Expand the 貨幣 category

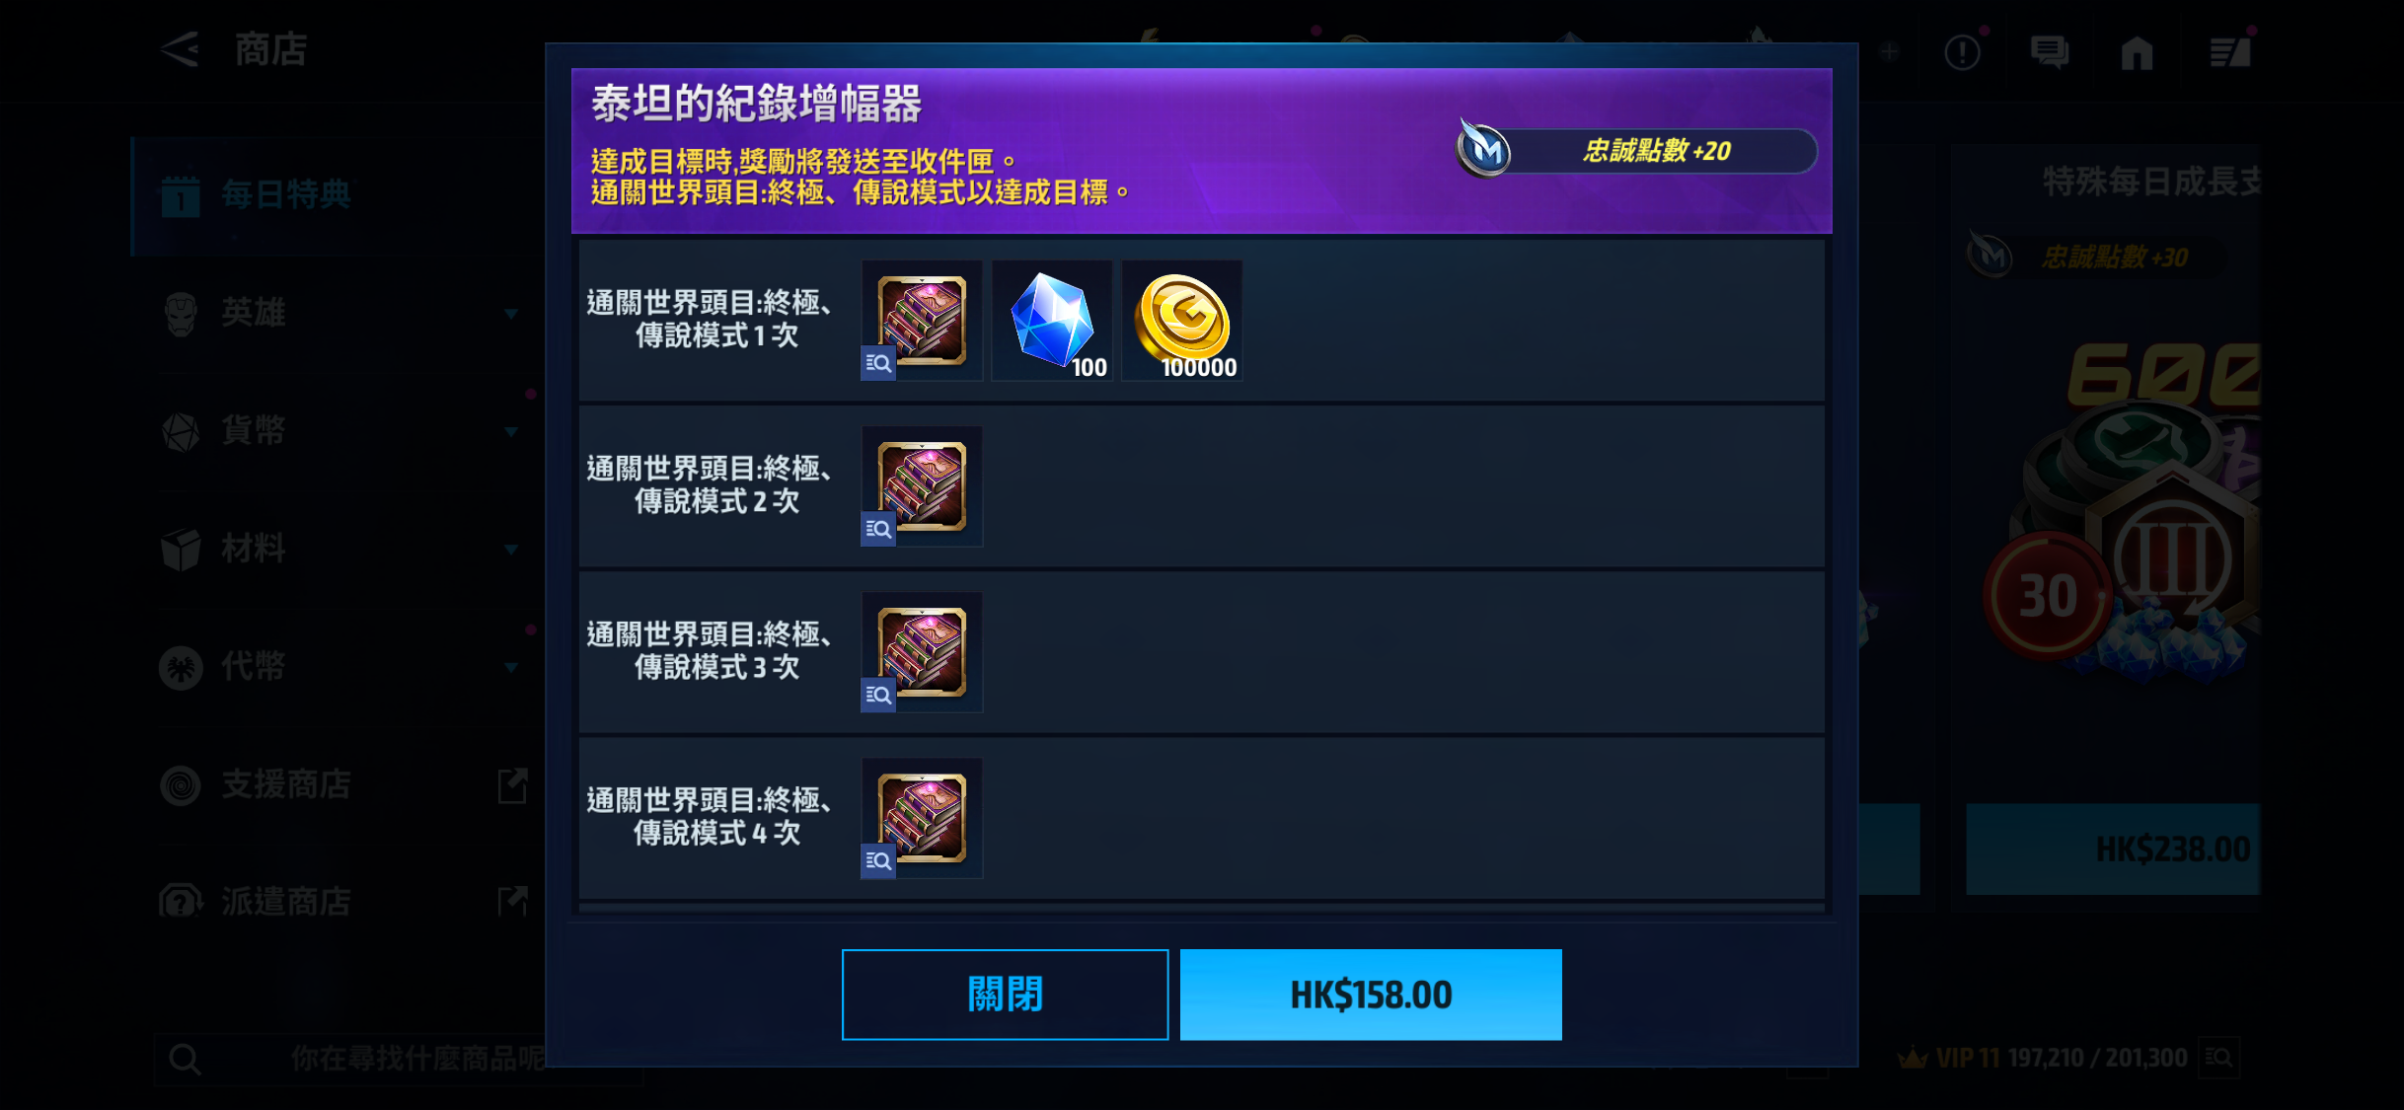click(338, 430)
